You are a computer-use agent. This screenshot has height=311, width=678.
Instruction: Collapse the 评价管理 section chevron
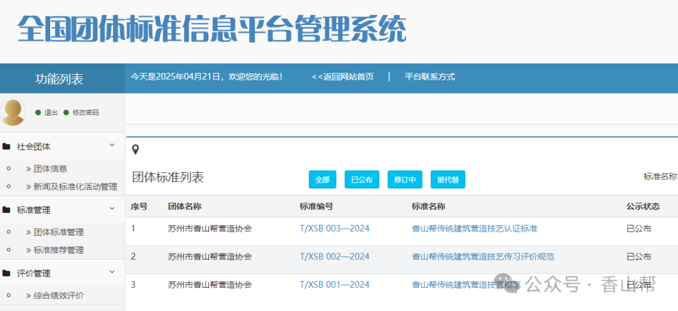[x=112, y=272]
